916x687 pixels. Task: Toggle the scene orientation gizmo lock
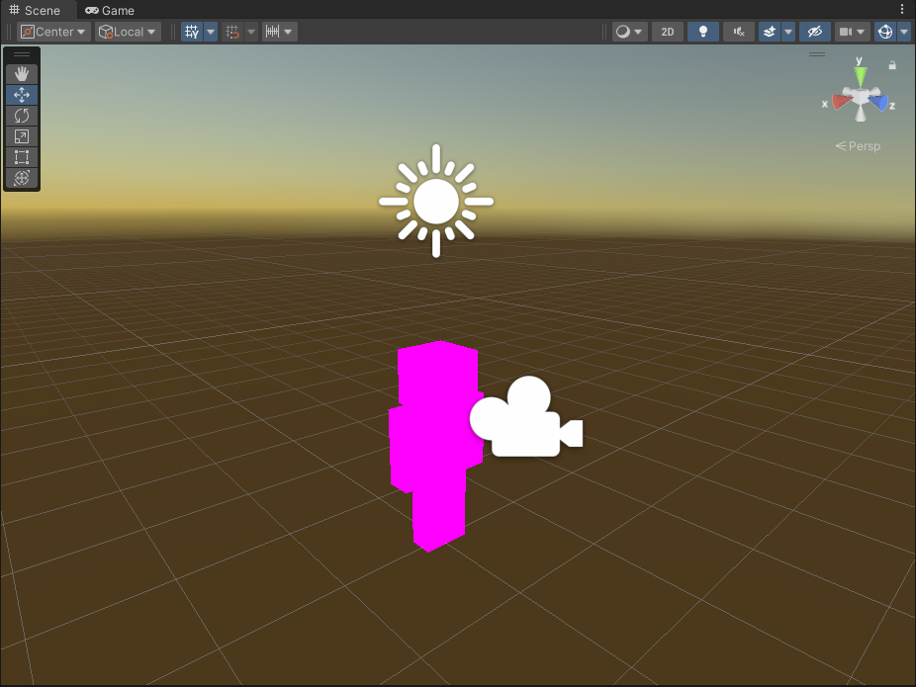pos(892,65)
